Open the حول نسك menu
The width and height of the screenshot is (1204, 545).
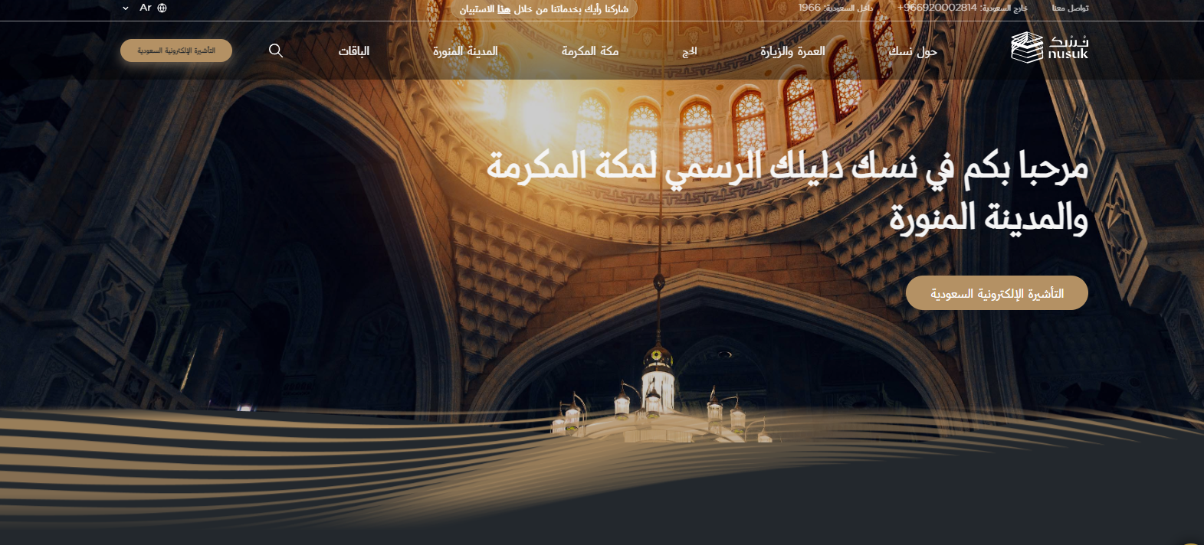coord(913,51)
